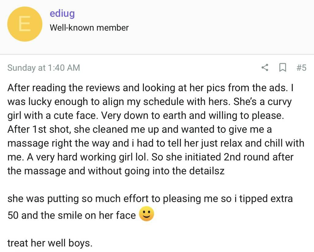314x252 pixels.
Task: Click the share icon on the post
Action: pos(265,67)
